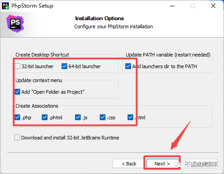The width and height of the screenshot is (224, 174).
Task: Click the Next > button
Action: 162,164
